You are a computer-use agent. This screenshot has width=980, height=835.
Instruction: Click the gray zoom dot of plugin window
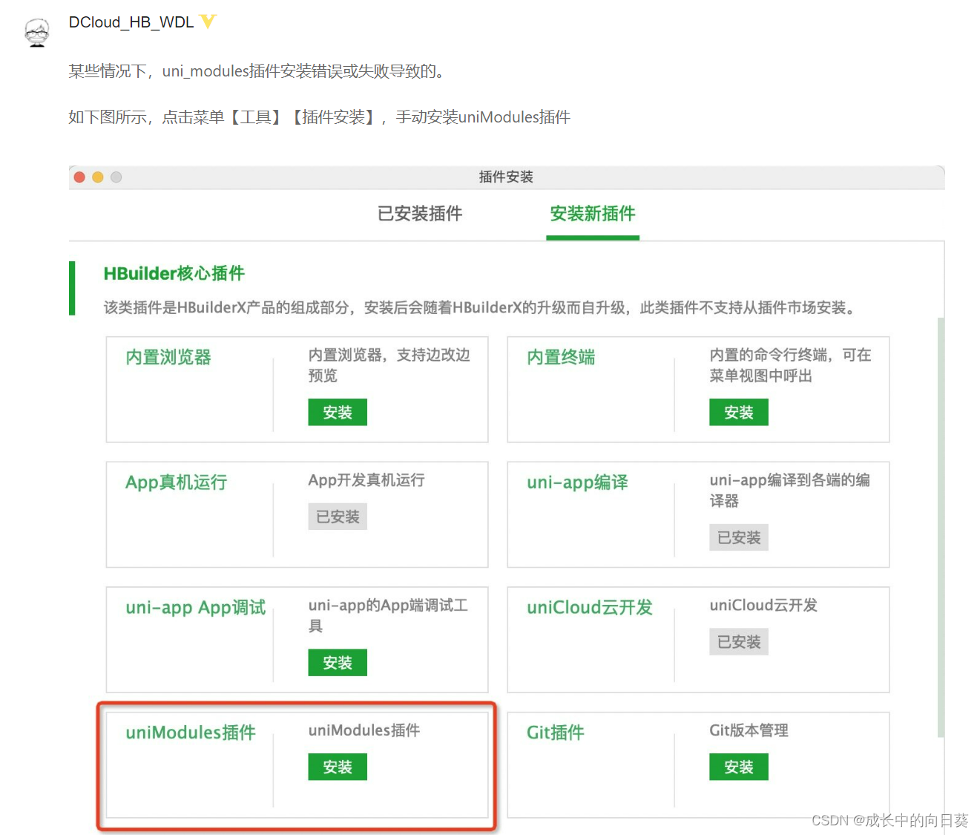pos(116,177)
